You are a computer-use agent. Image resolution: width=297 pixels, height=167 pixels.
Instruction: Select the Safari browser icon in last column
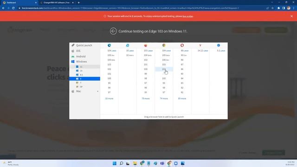[x=219, y=45]
